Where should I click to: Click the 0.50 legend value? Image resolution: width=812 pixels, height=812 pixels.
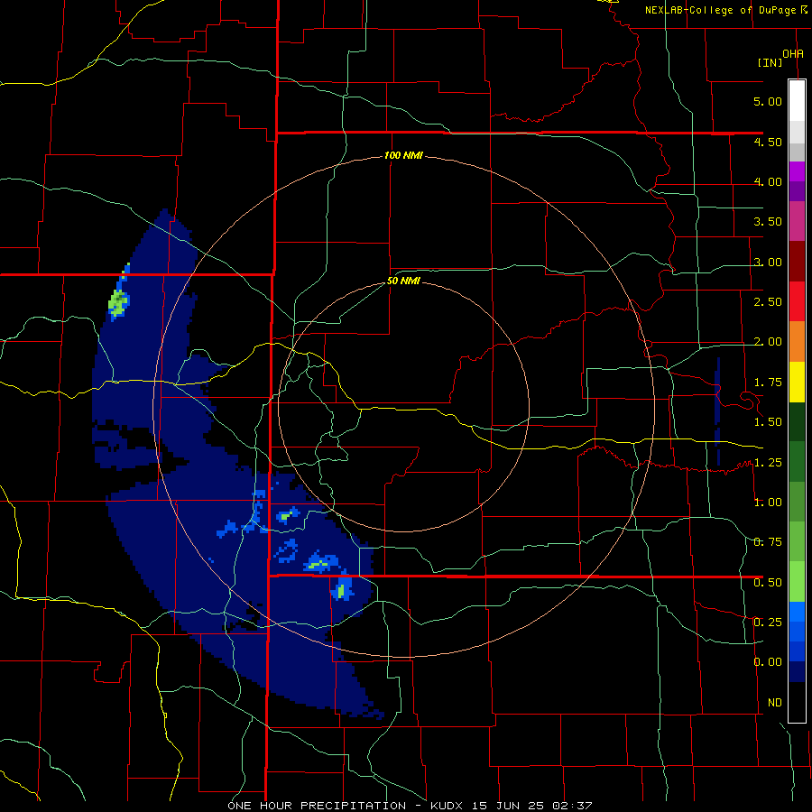pyautogui.click(x=768, y=583)
